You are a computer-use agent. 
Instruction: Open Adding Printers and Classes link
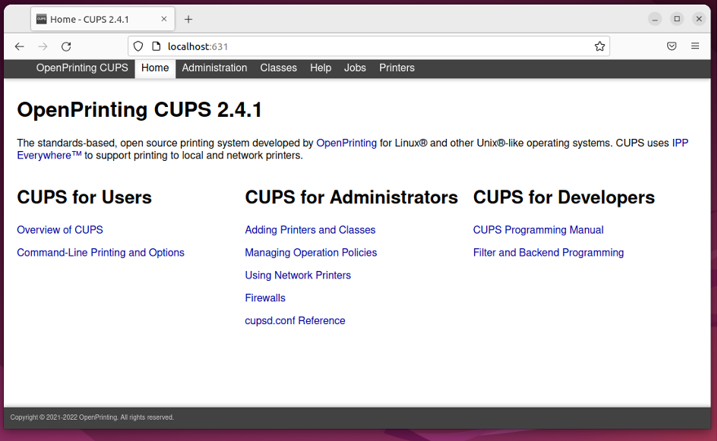coord(310,230)
